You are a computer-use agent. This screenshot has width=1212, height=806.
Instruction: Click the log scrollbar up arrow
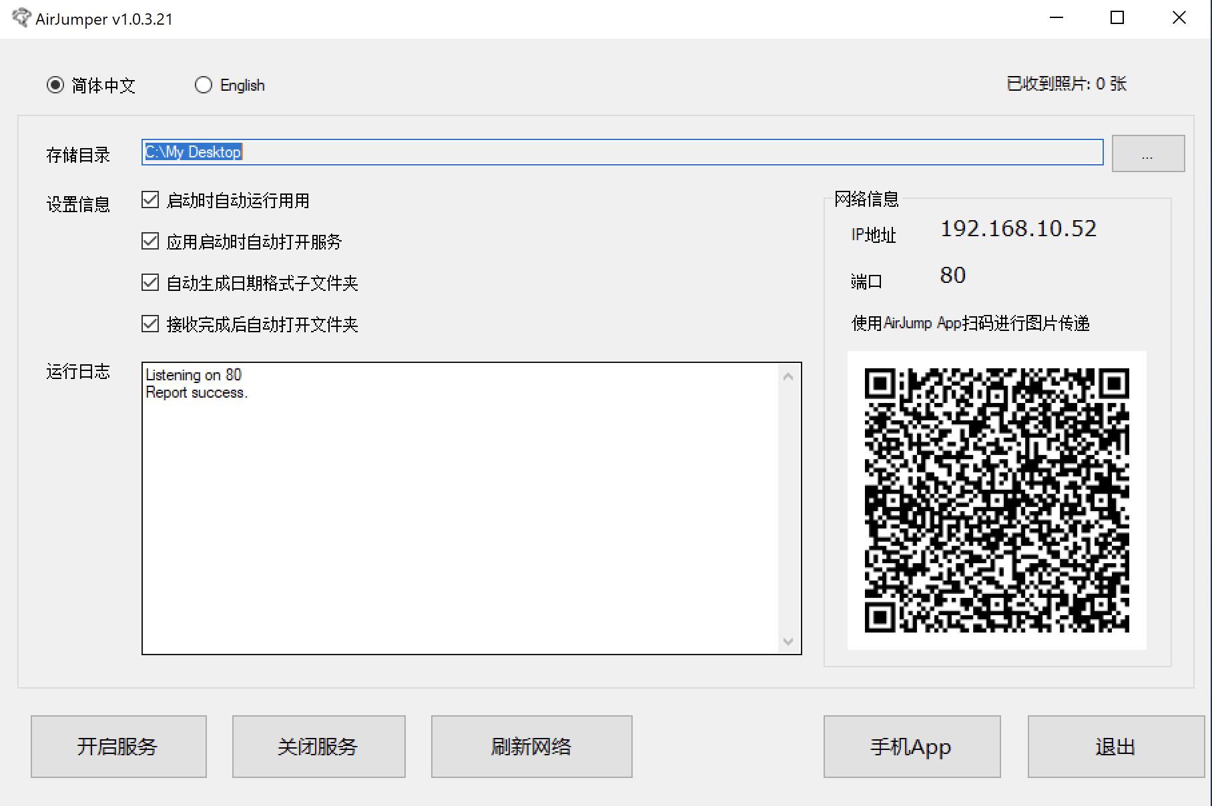tap(790, 375)
